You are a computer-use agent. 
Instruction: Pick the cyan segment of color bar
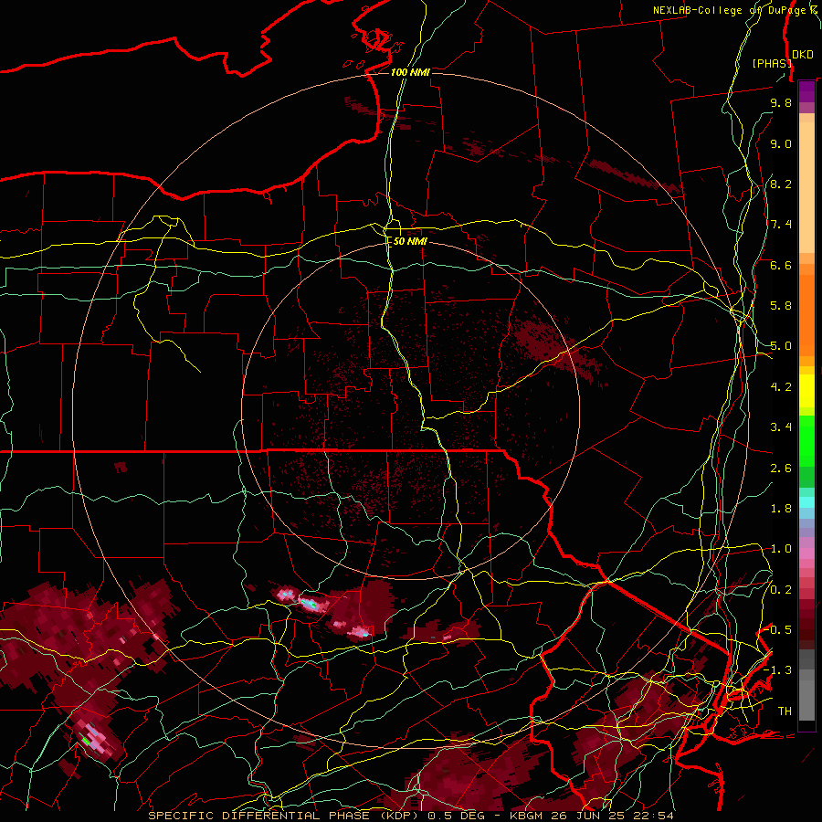pos(806,502)
